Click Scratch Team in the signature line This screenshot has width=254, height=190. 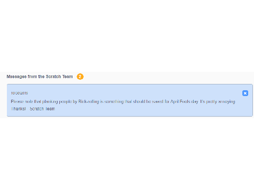point(42,109)
